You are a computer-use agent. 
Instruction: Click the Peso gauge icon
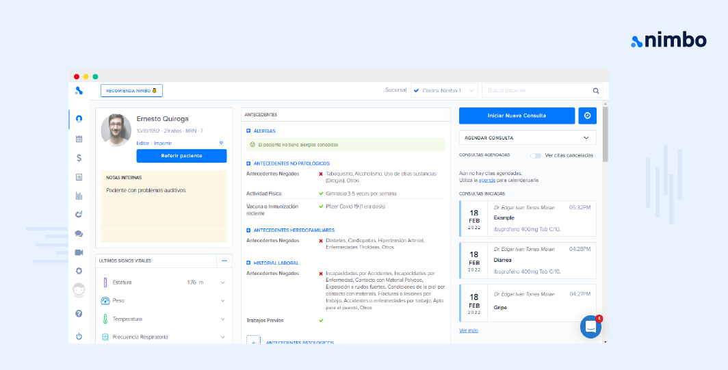pos(105,301)
